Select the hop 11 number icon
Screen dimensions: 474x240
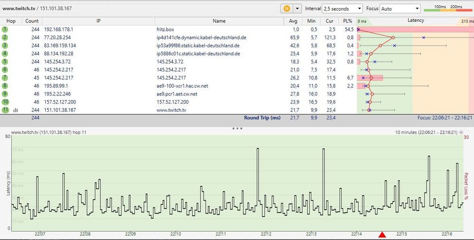coord(5,110)
